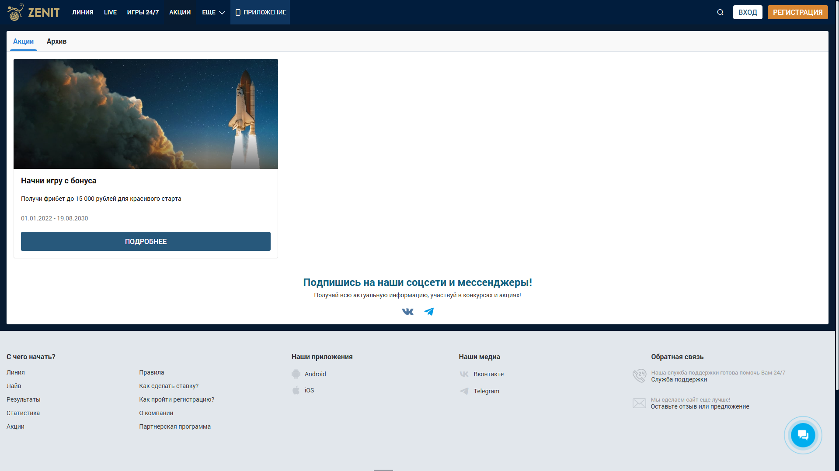Open the Правила footer link
839x471 pixels.
[152, 372]
